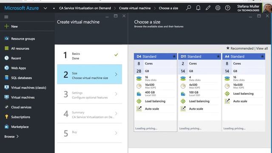Click 'Browse the available sizes and their features'

coord(159,26)
